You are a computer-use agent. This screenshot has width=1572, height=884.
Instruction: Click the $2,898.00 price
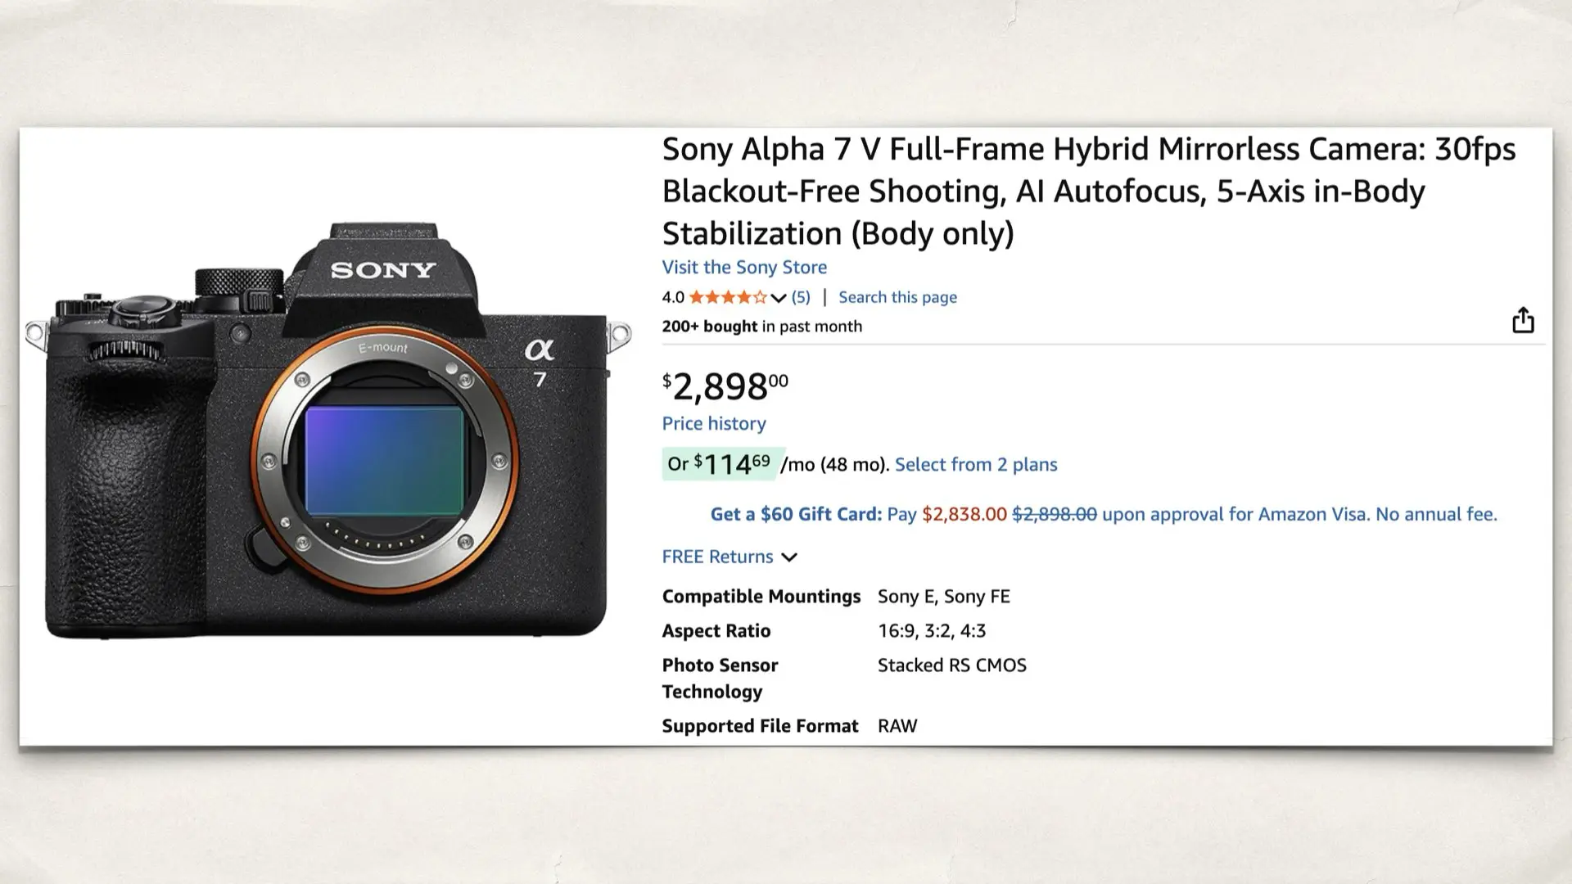tap(724, 384)
